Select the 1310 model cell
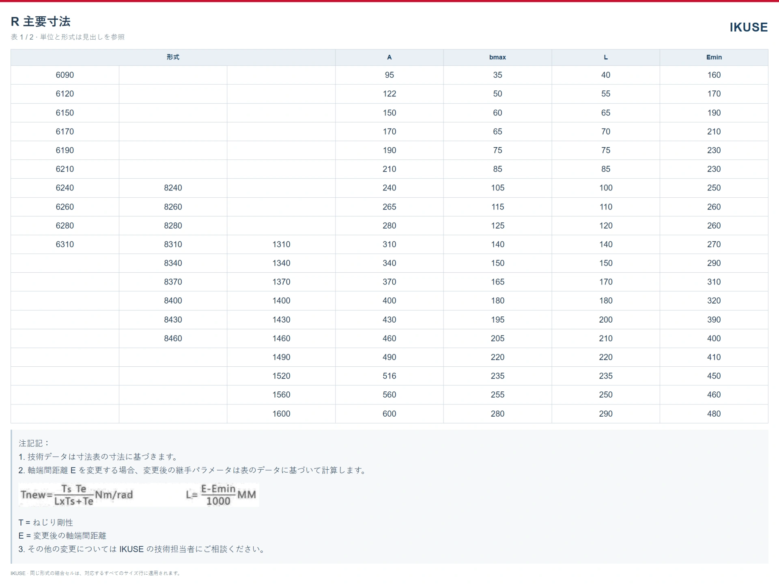 point(281,244)
